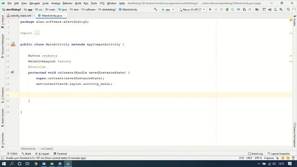Viewport: 297px width, 167px height.
Task: Click Attach debugger to Android process icon
Action: [x=245, y=9]
